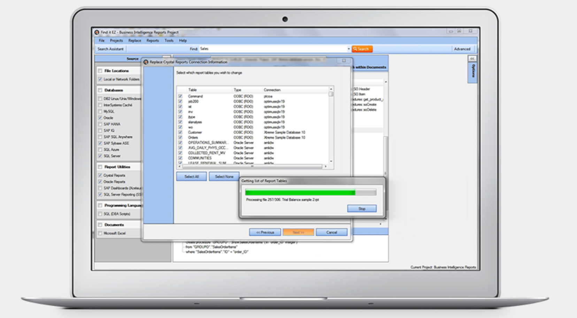Collapse the Options side panel arrow

pyautogui.click(x=472, y=59)
